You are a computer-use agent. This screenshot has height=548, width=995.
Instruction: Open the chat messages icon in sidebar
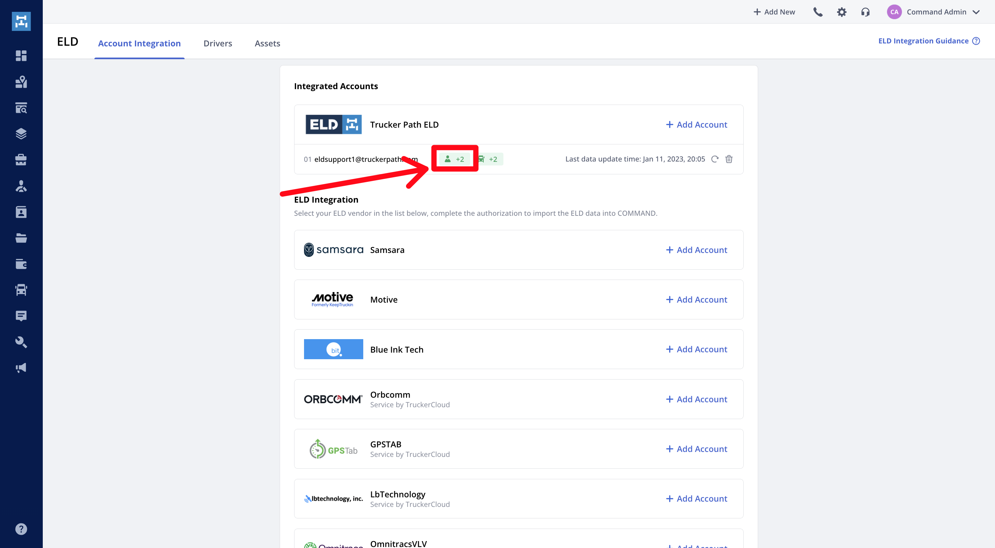click(21, 316)
